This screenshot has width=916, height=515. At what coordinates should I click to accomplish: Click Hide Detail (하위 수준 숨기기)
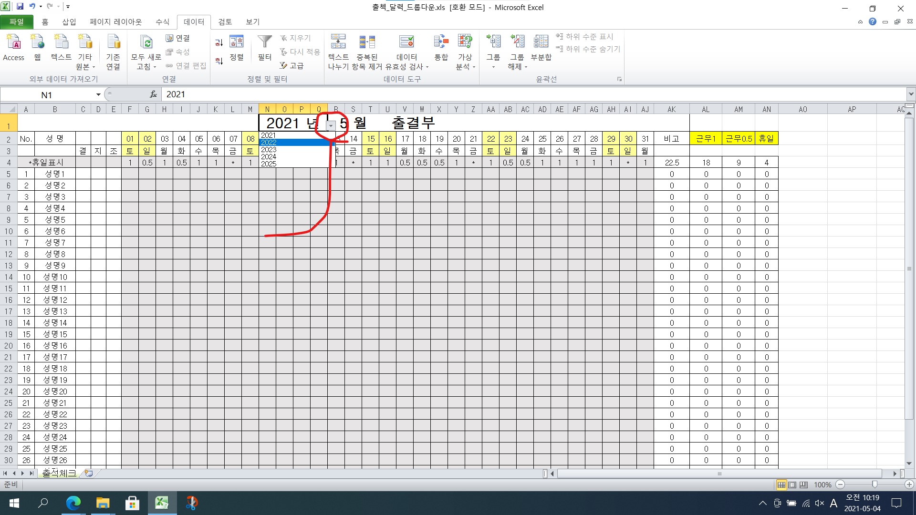pos(588,49)
